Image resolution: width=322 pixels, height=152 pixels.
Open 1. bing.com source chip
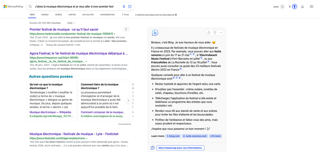(173, 136)
